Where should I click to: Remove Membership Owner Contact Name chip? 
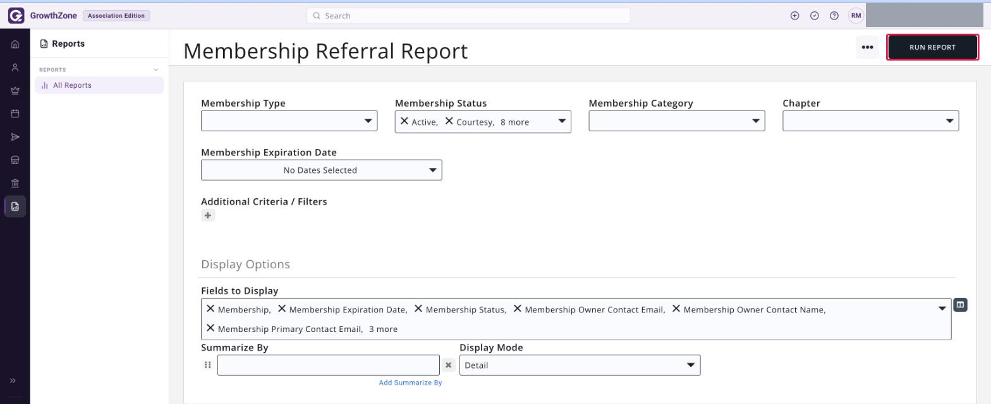tap(676, 309)
